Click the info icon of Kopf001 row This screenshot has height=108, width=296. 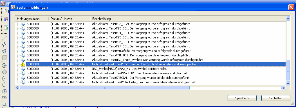point(23,73)
